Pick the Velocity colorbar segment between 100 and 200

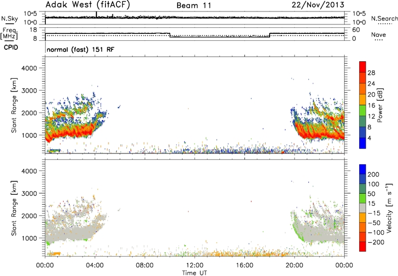point(363,179)
